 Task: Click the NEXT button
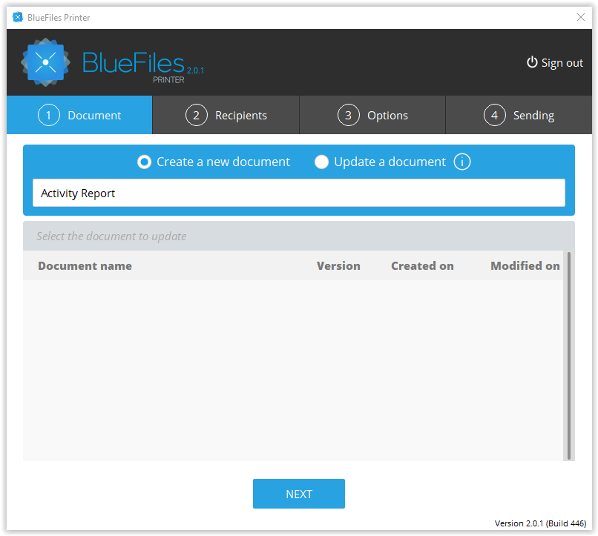[x=299, y=494]
